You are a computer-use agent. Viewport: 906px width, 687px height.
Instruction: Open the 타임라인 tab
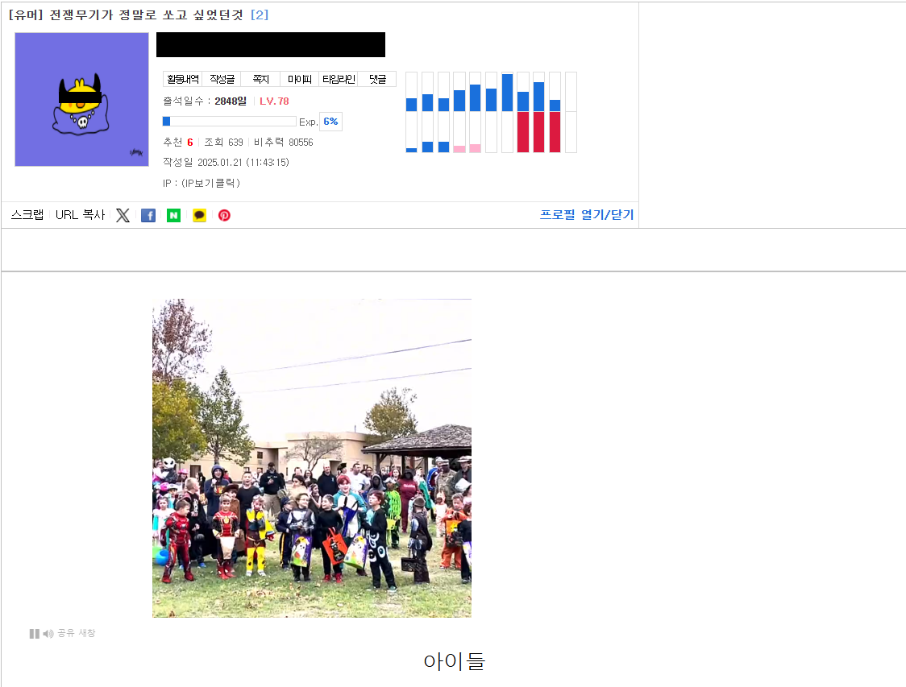[x=339, y=79]
